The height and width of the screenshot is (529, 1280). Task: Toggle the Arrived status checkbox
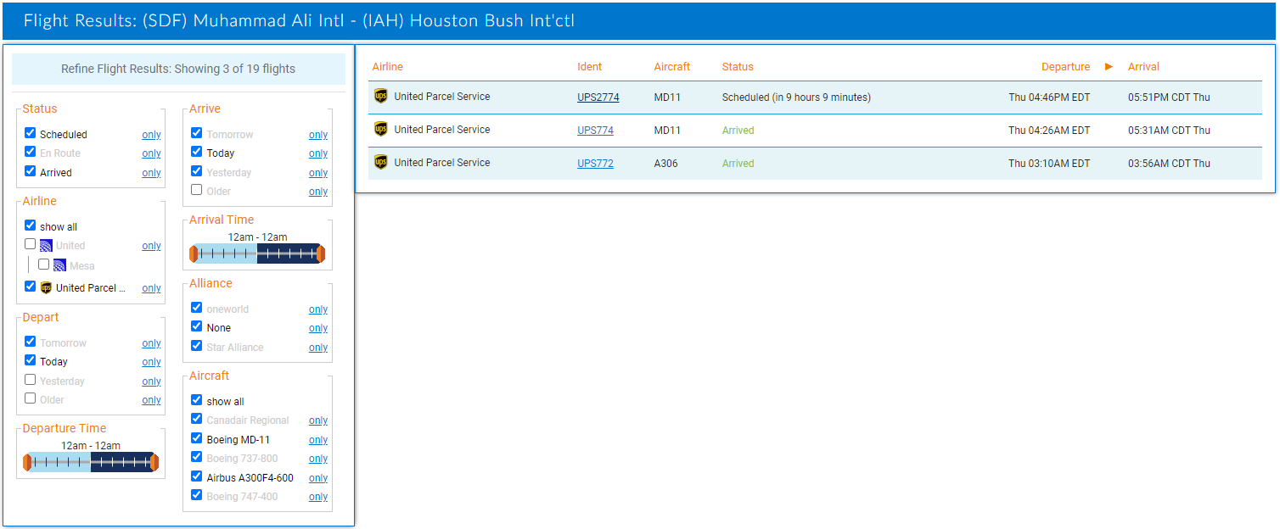pyautogui.click(x=31, y=171)
